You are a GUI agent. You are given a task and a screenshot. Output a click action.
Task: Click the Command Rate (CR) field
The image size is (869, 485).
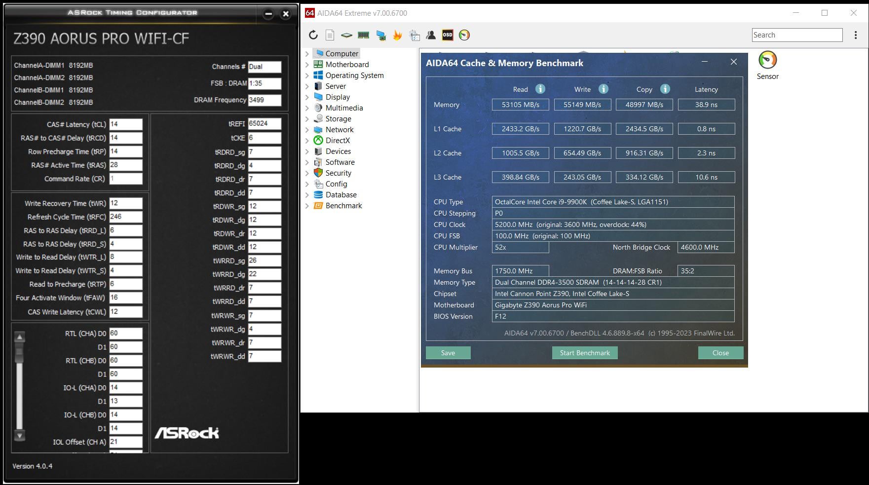[x=126, y=179]
